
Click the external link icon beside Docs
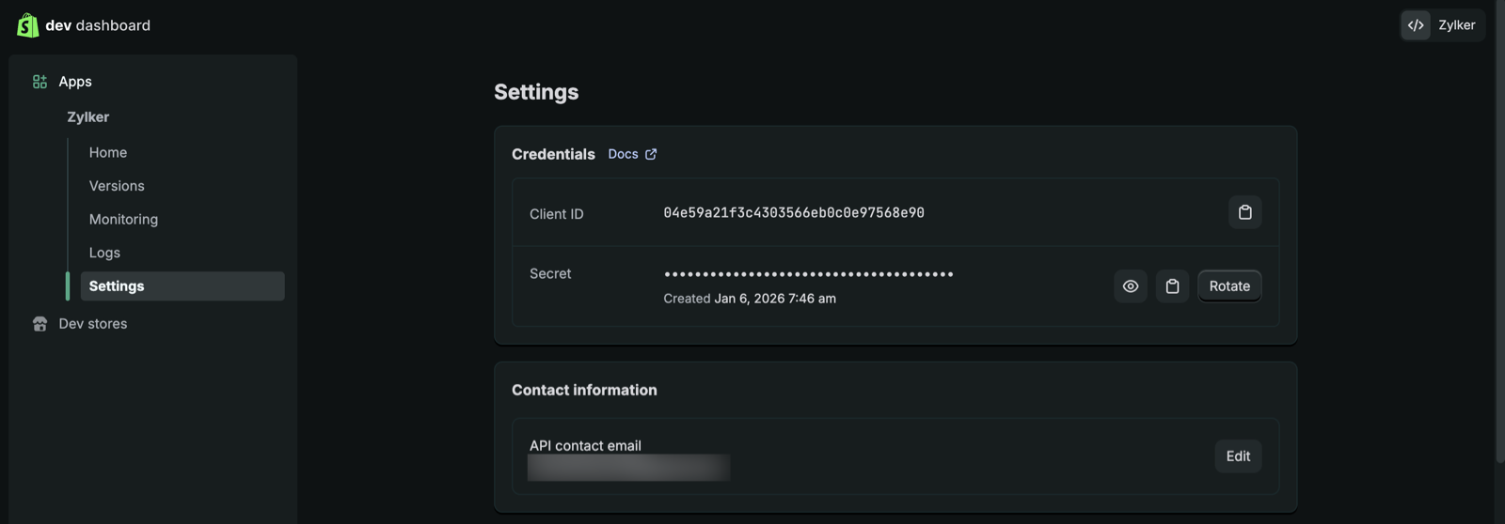point(651,154)
